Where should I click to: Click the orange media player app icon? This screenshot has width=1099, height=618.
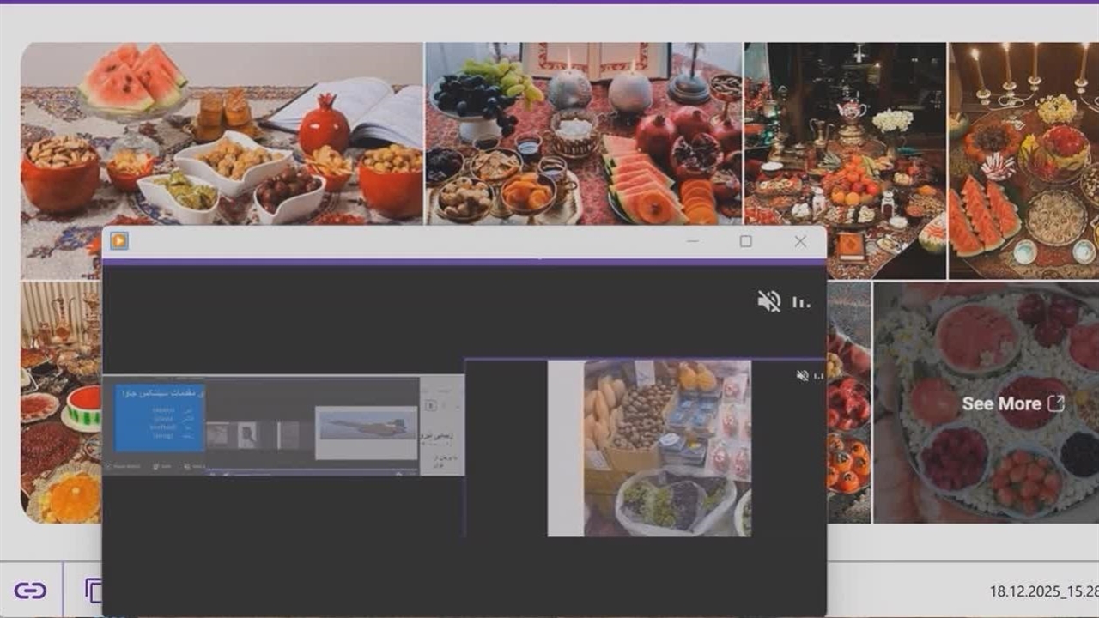pos(119,241)
